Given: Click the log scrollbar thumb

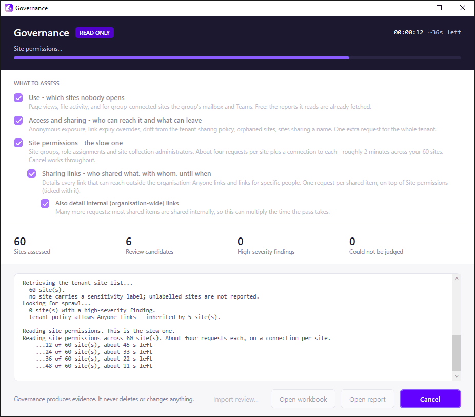Looking at the screenshot, I should [x=456, y=353].
